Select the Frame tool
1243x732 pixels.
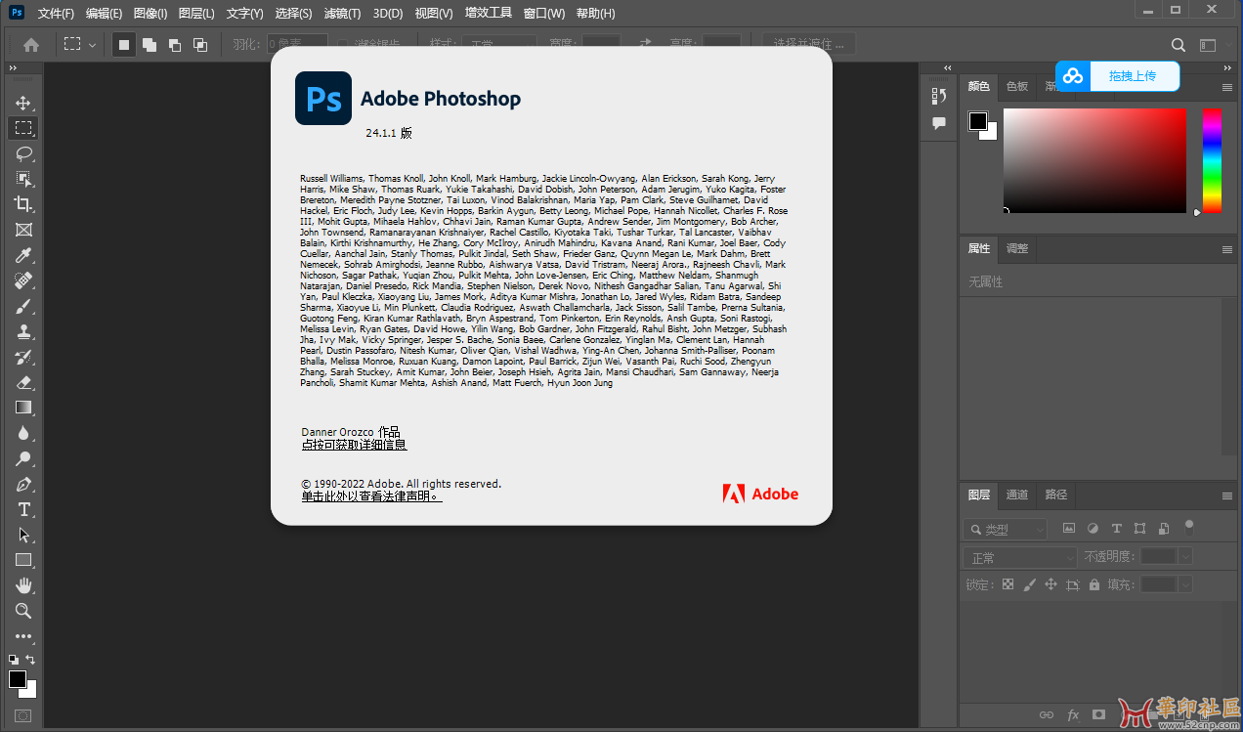[22, 230]
